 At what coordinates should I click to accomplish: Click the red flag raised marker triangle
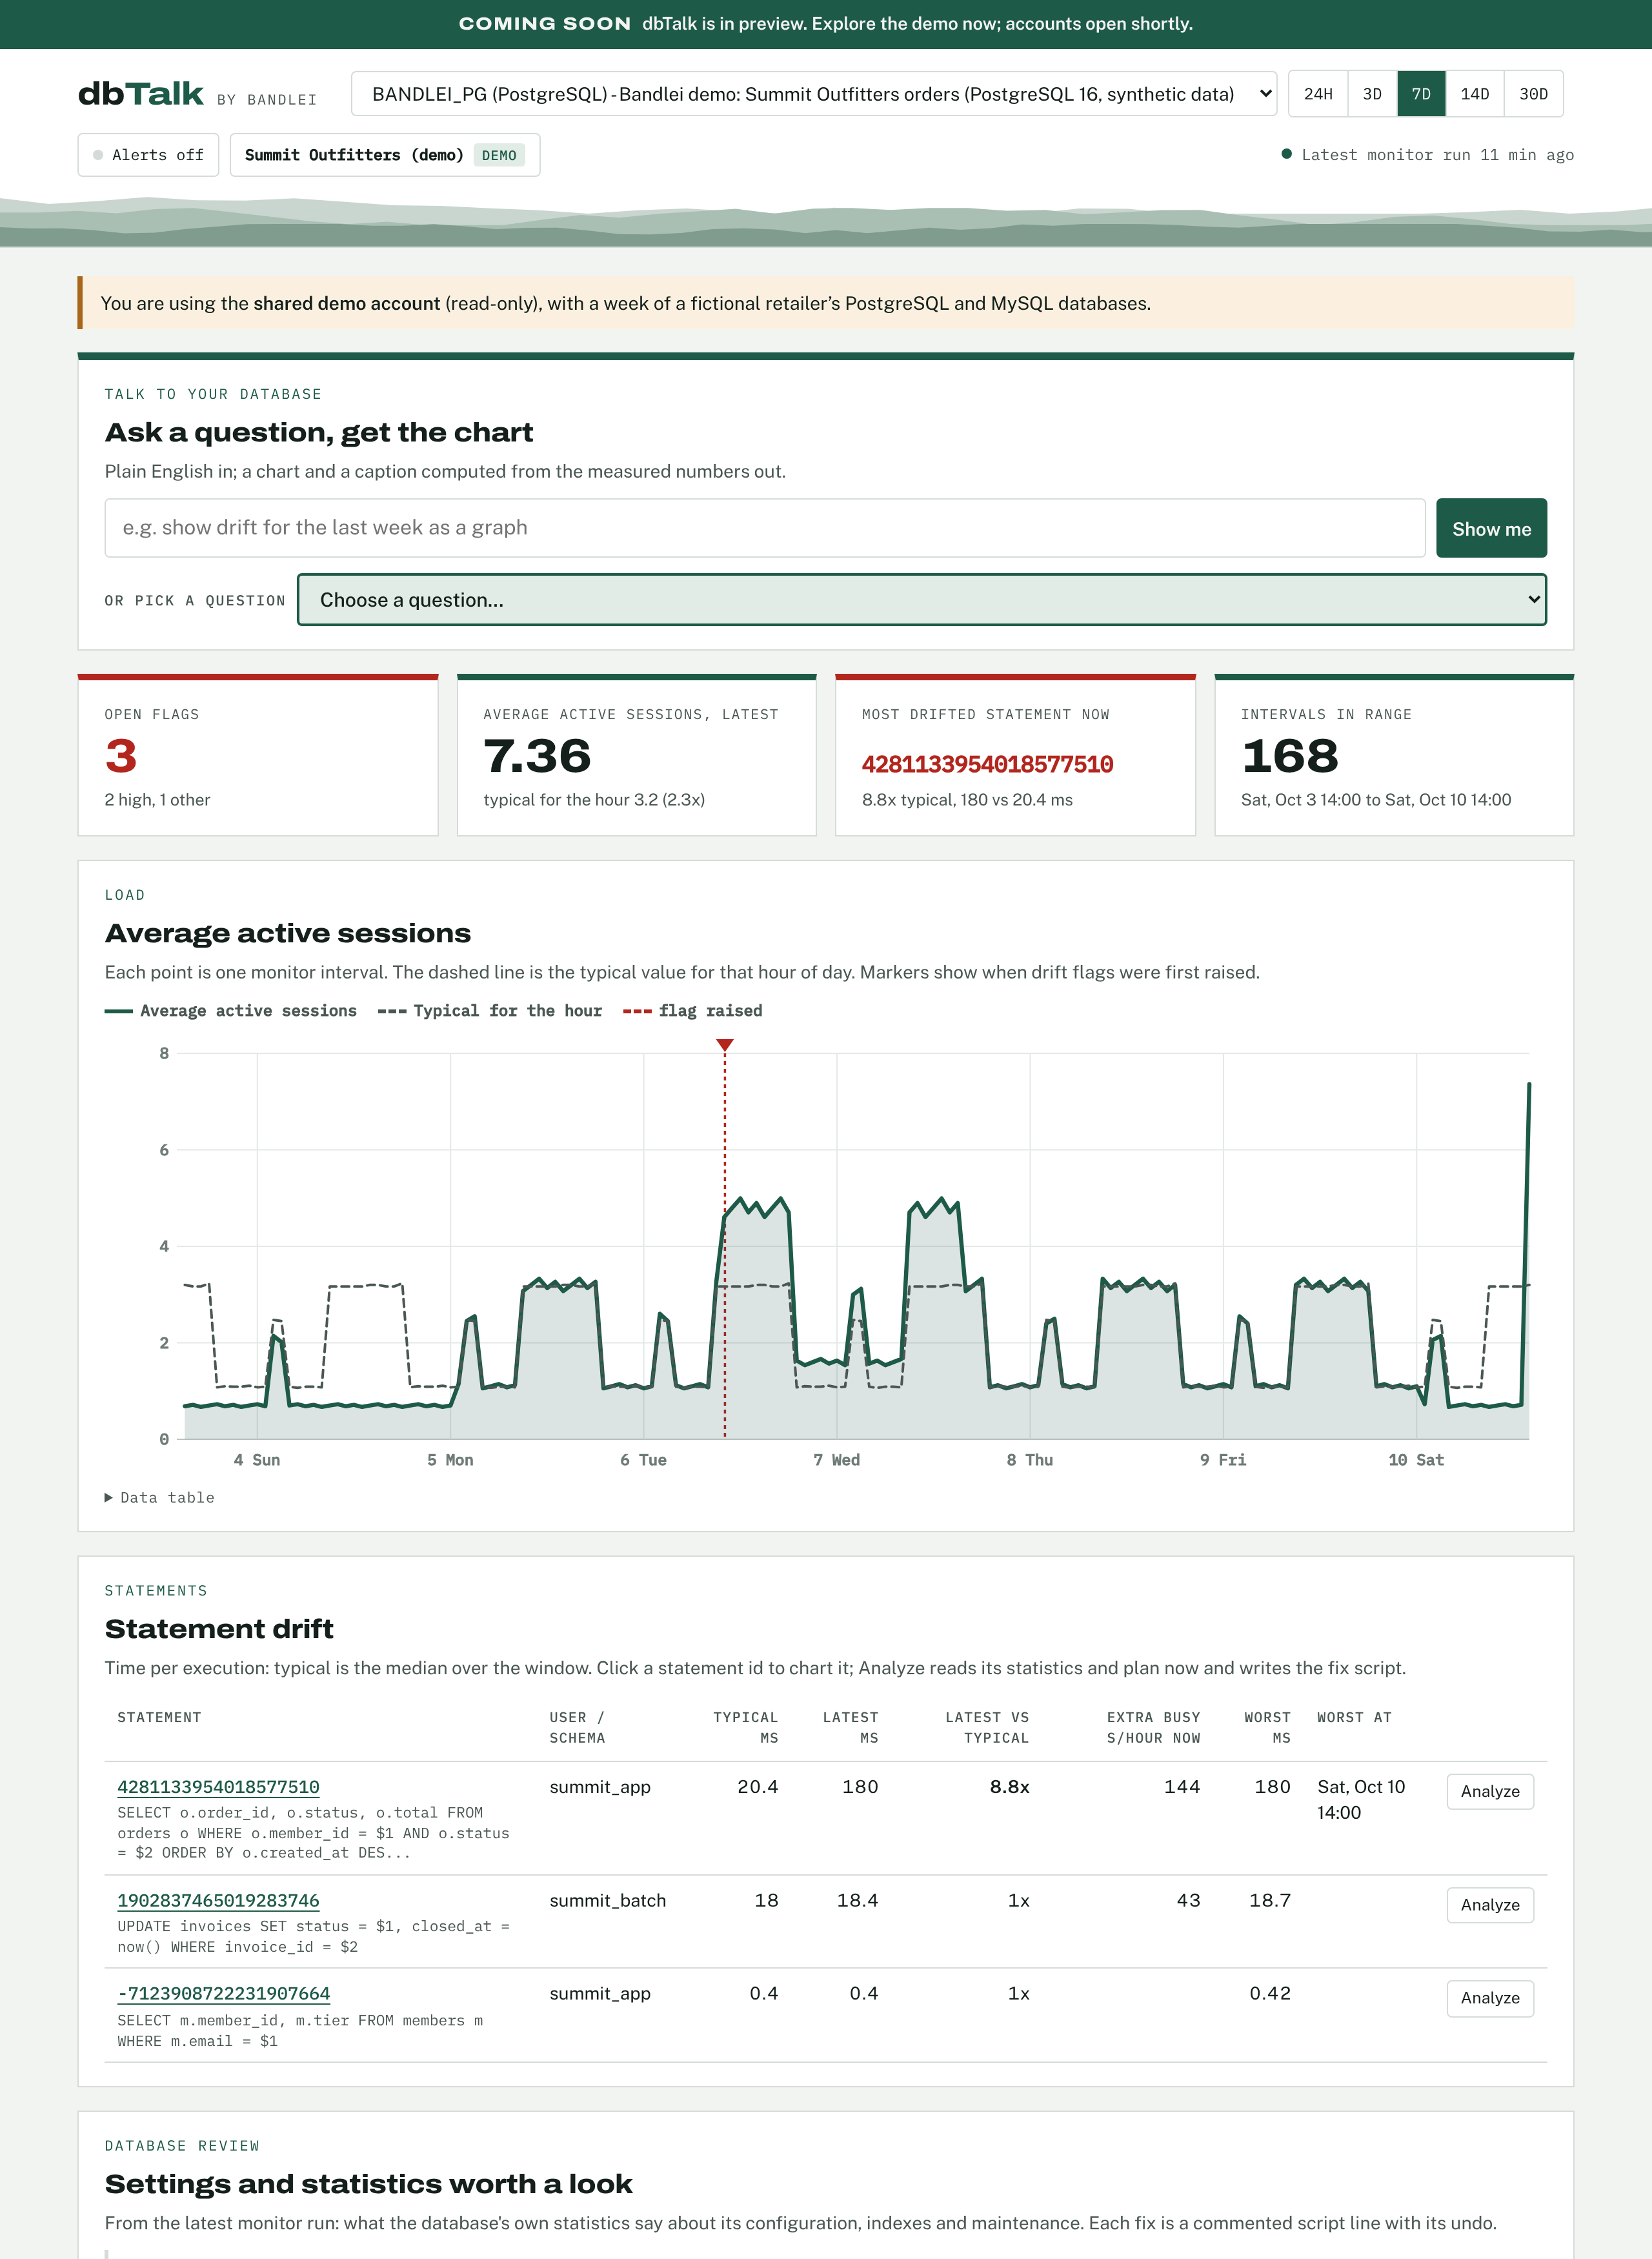pos(725,1045)
